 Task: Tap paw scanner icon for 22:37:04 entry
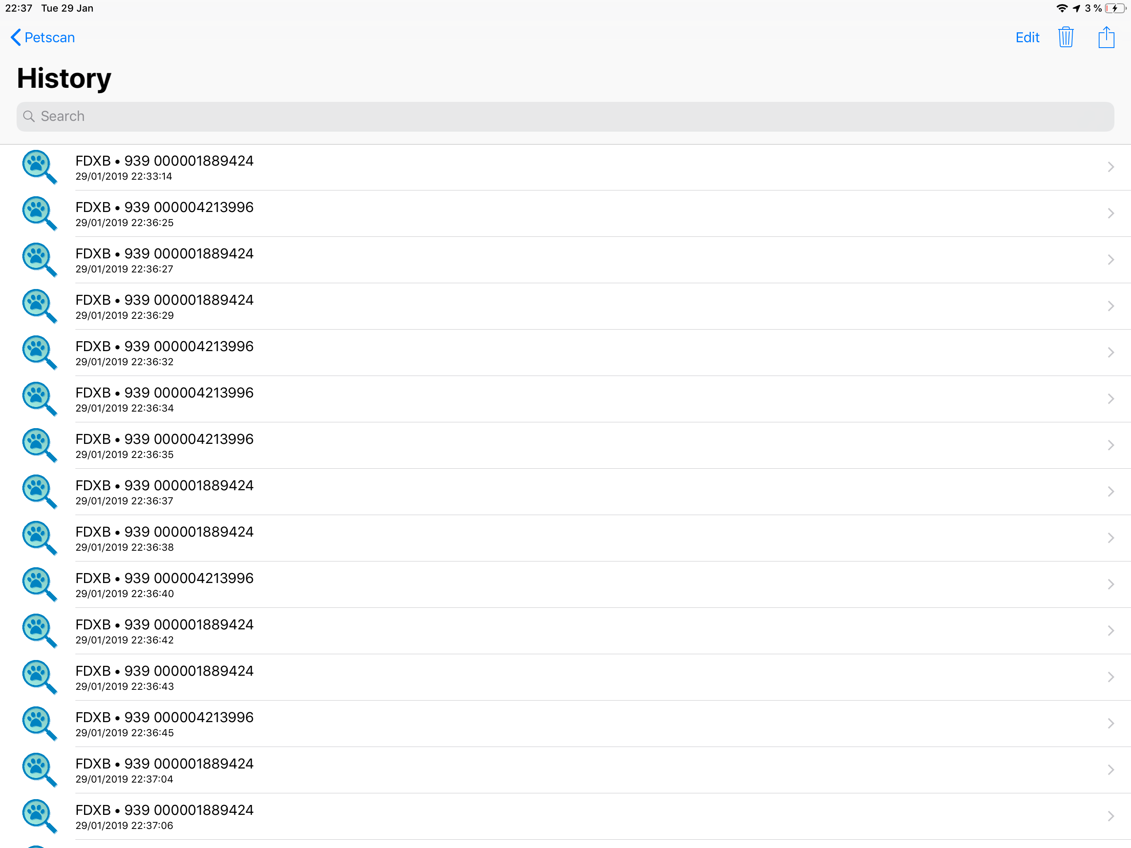click(x=39, y=770)
